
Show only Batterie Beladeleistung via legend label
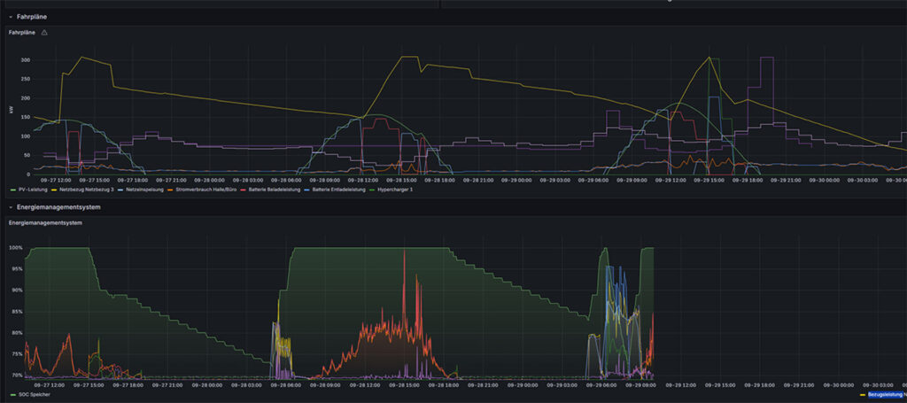coord(275,190)
